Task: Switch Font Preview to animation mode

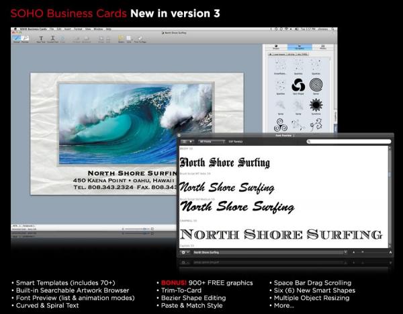Action: 191,142
